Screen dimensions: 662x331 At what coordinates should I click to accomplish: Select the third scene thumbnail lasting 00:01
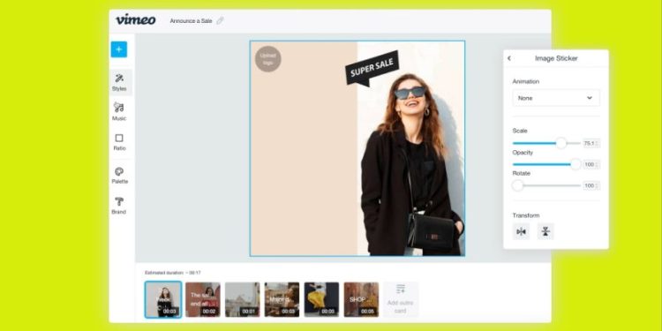[243, 300]
